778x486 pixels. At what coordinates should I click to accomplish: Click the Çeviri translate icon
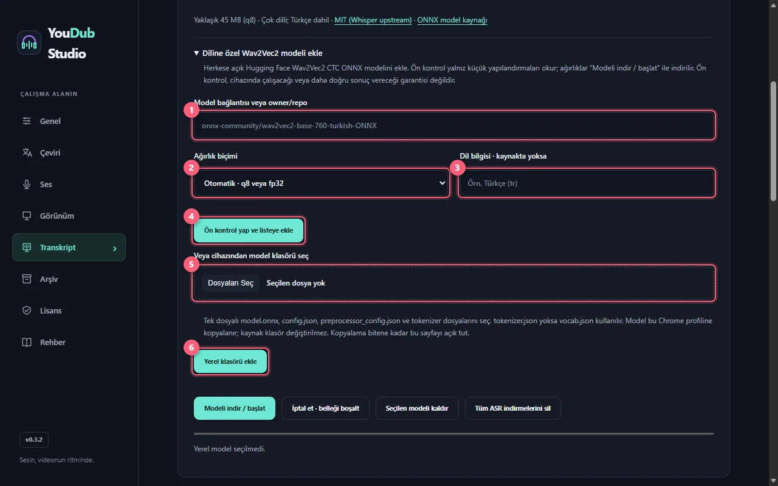tap(27, 152)
